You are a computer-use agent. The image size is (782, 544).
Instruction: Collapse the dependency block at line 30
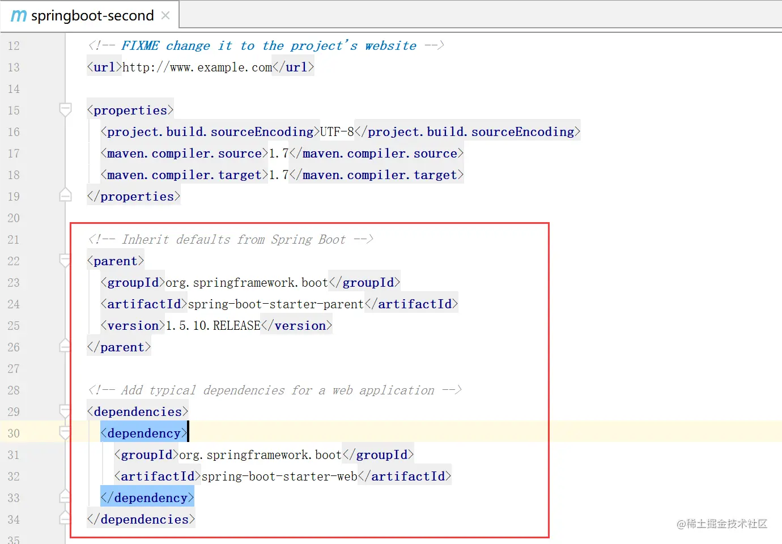(x=65, y=432)
